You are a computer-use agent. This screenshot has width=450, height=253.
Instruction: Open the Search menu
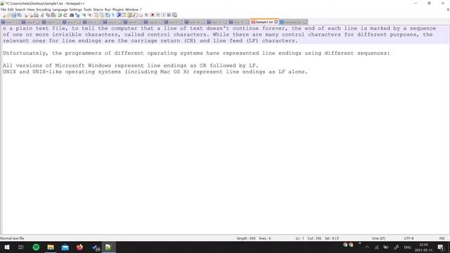tap(20, 9)
